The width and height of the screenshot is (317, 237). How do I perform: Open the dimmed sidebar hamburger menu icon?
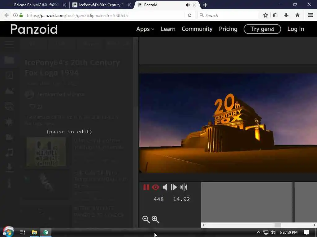point(9,44)
